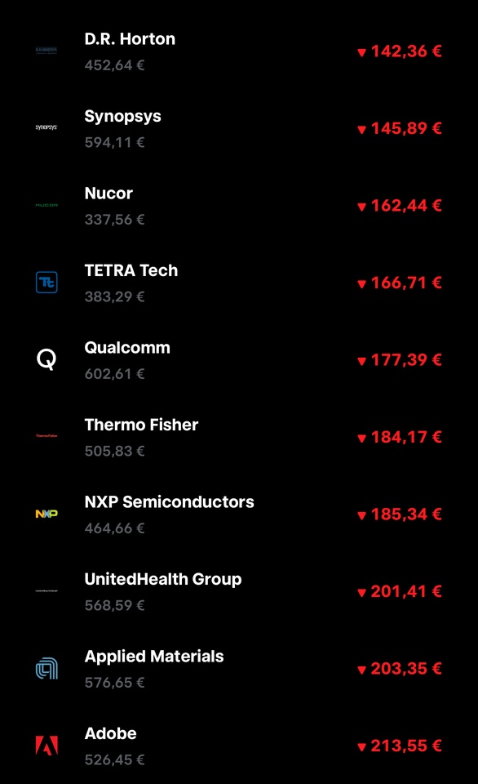Open the Qualcomm position title
Screen dimensions: 478x784
click(x=127, y=348)
